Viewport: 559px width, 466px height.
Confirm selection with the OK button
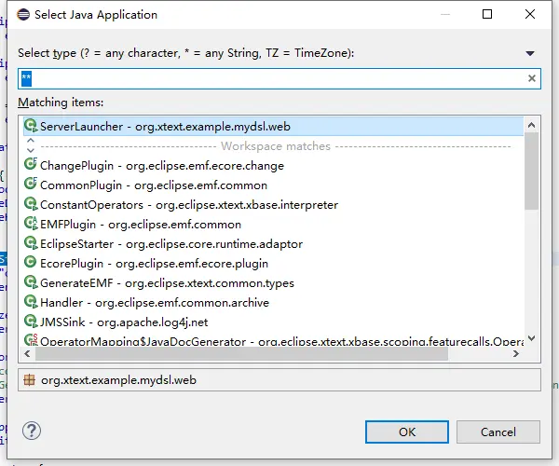[x=407, y=432]
